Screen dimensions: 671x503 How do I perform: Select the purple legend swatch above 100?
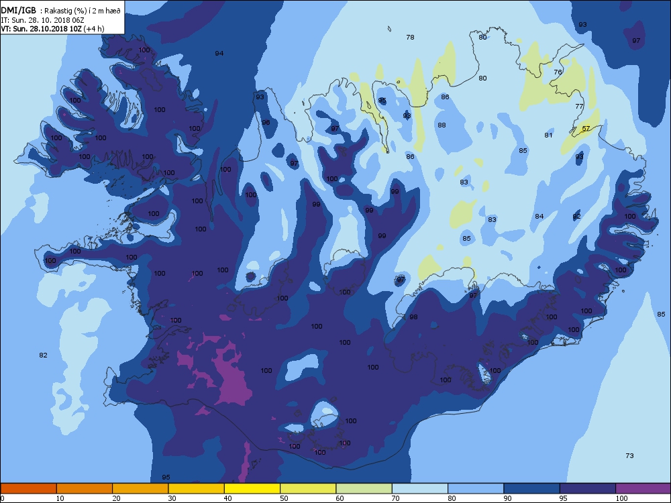coord(643,488)
